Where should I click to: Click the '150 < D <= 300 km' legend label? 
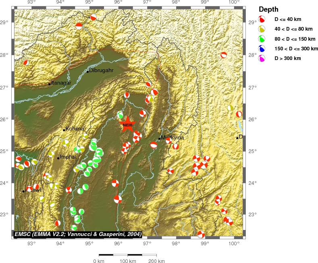(296, 49)
